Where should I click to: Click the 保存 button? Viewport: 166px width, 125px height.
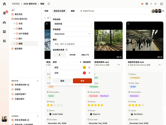coord(83,81)
